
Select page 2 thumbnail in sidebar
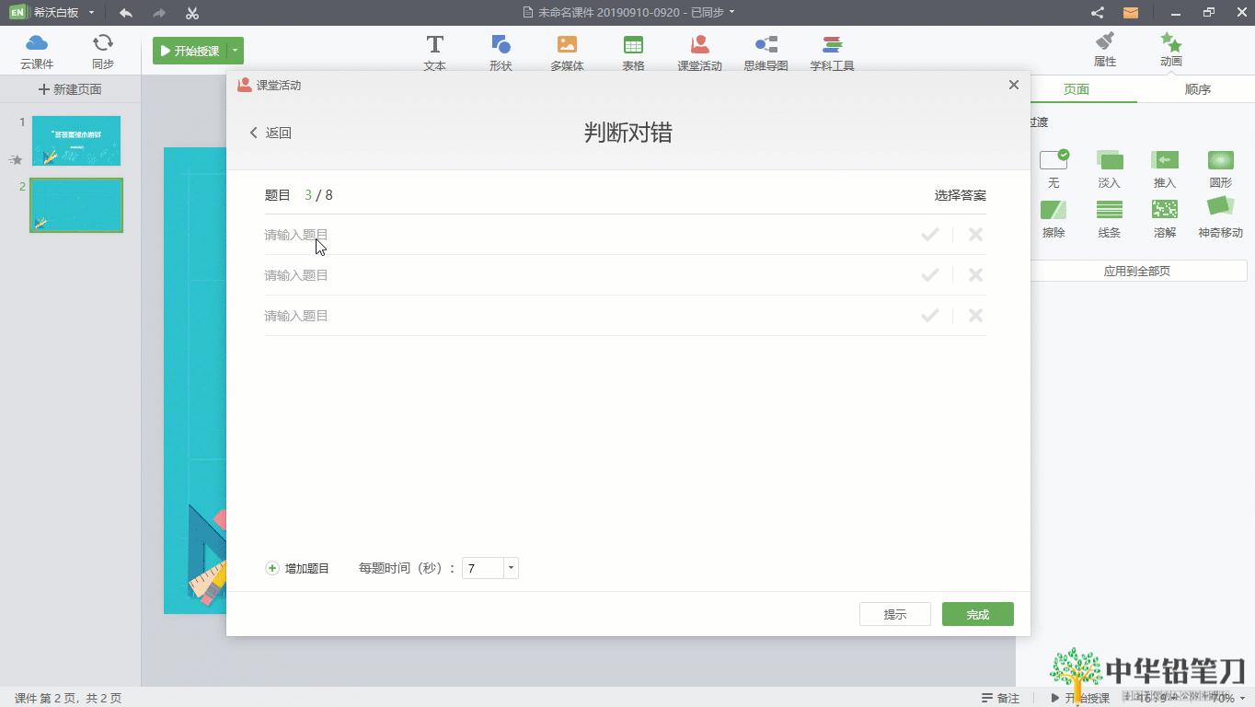pyautogui.click(x=75, y=204)
